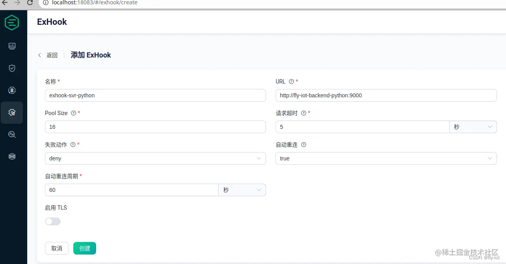506x264 pixels.
Task: Open the Data Integration sidebar icon
Action: (x=12, y=89)
